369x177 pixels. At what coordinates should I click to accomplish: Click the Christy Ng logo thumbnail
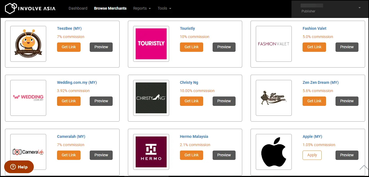coord(151,98)
